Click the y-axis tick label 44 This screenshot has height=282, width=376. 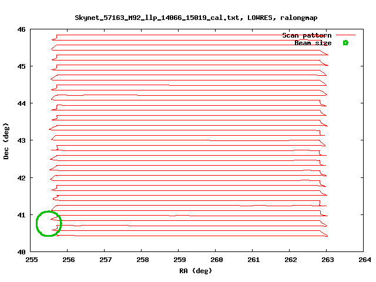tap(21, 103)
